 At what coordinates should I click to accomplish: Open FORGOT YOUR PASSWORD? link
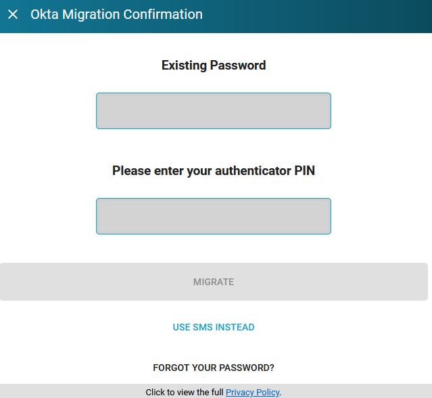214,368
